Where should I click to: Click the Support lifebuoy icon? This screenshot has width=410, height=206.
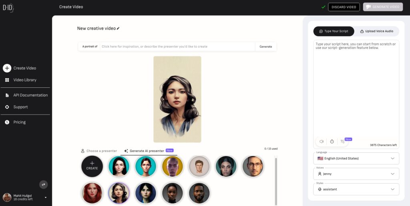point(7,107)
